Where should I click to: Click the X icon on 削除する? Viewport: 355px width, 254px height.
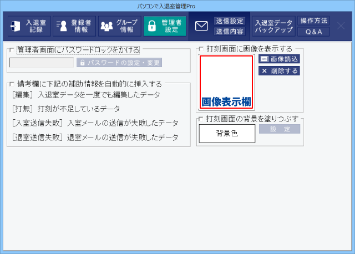(x=264, y=71)
